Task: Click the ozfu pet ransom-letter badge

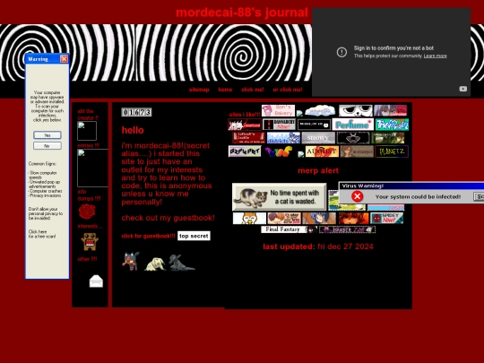Action: click(x=245, y=151)
